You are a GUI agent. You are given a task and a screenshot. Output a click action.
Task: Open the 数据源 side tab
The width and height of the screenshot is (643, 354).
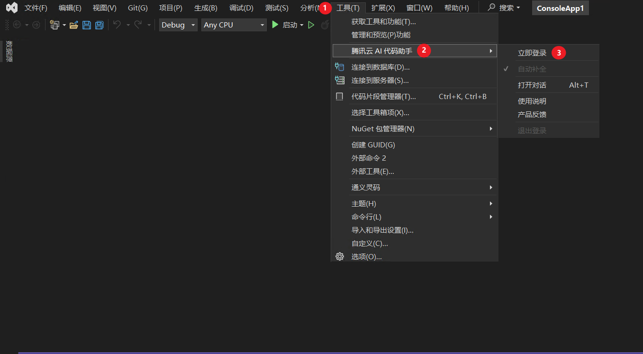(9, 51)
